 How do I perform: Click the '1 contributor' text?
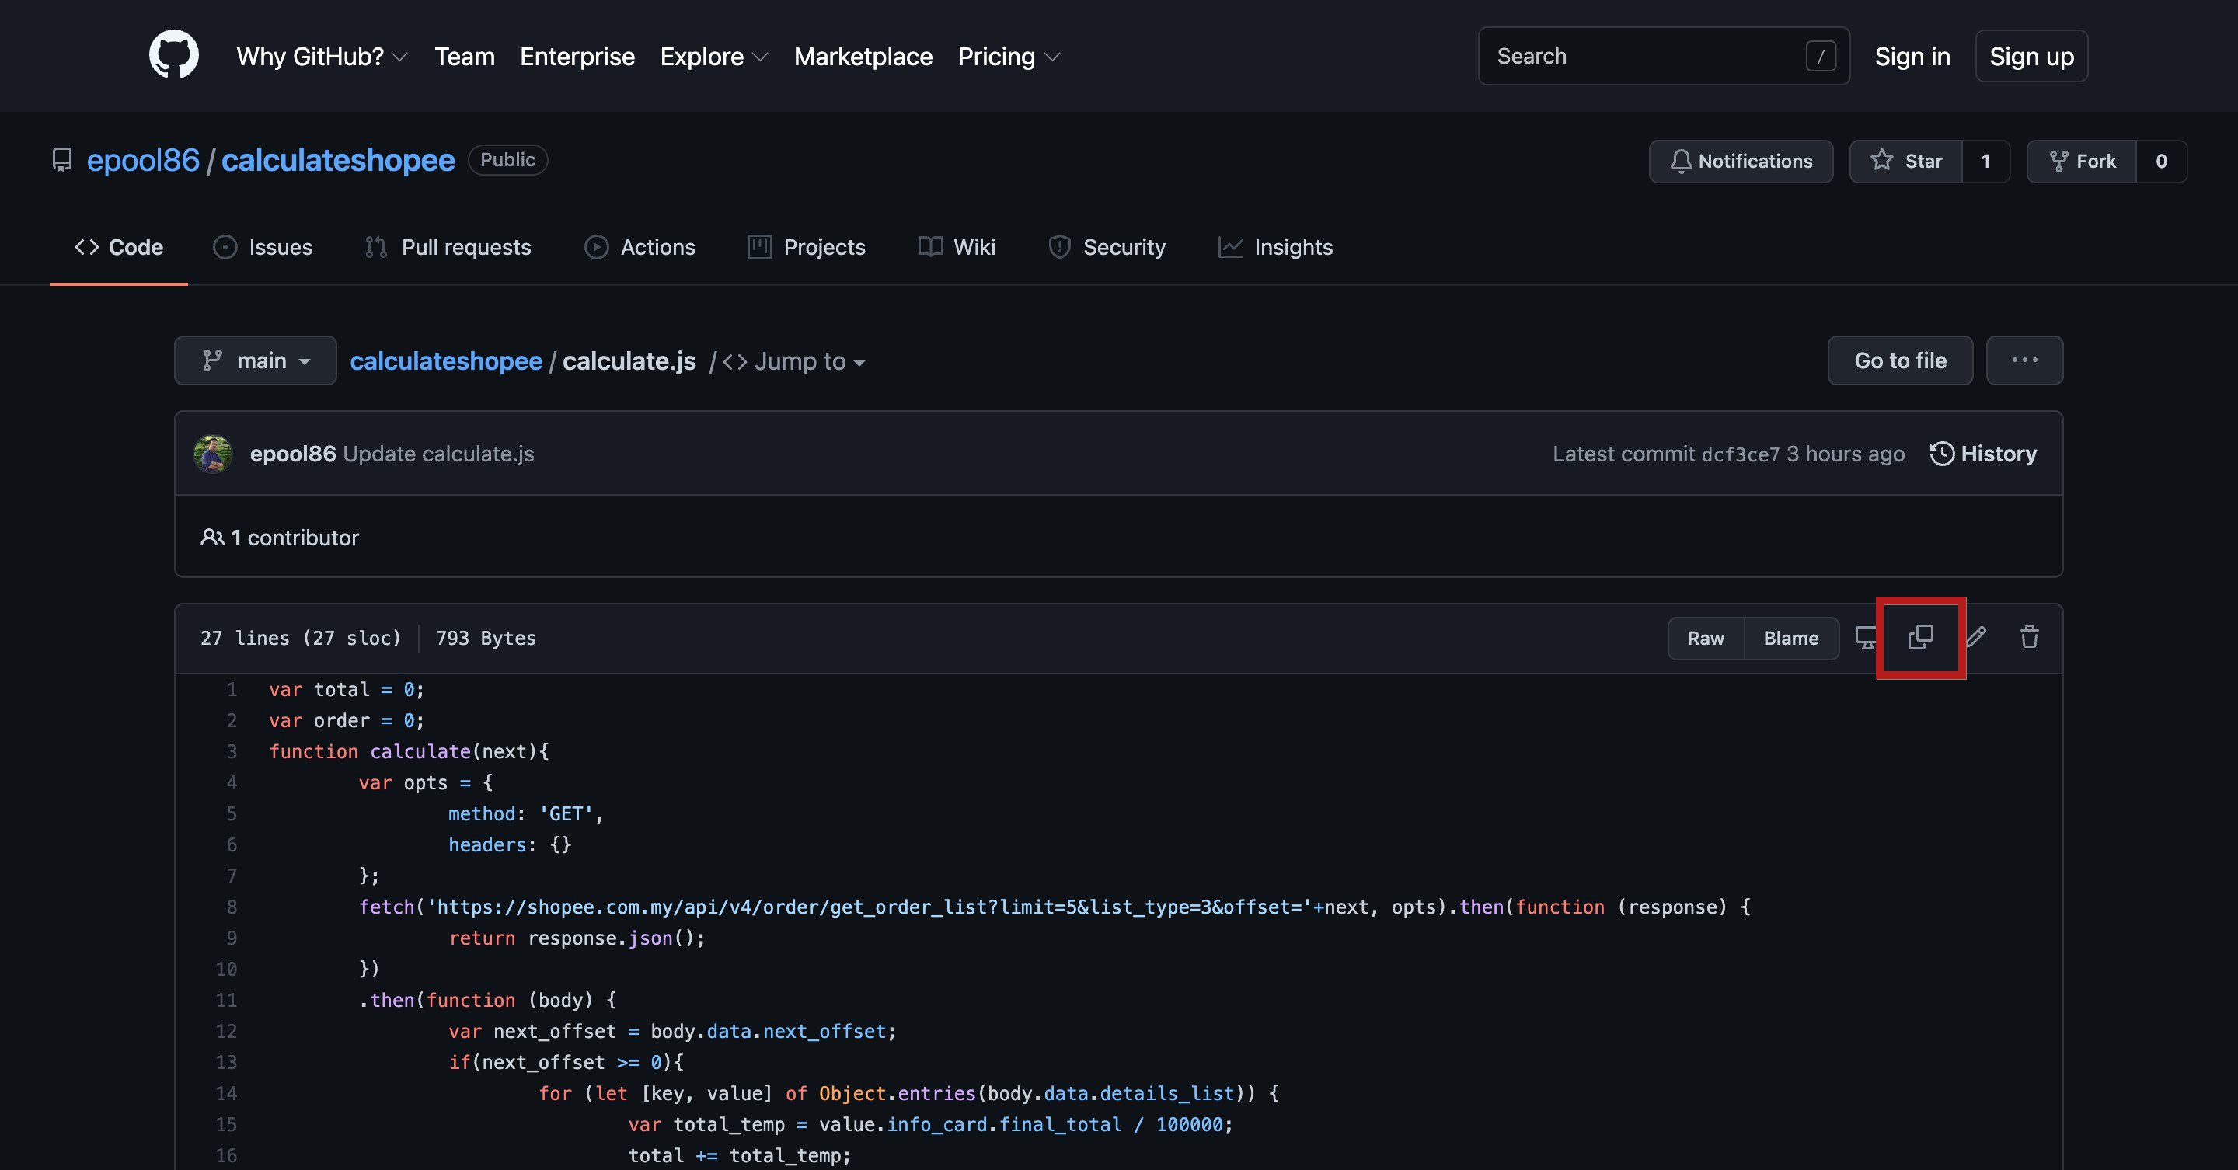click(295, 538)
